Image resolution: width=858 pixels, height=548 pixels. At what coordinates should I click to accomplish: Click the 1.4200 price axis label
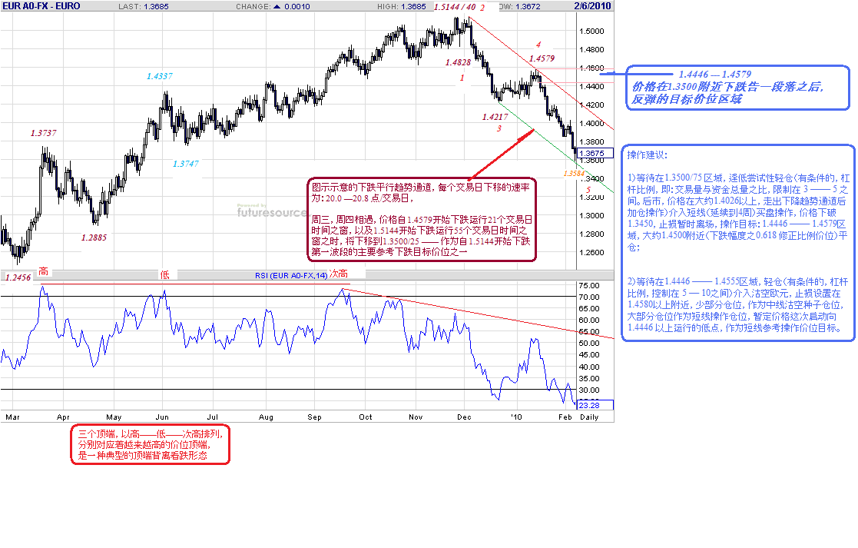[591, 105]
